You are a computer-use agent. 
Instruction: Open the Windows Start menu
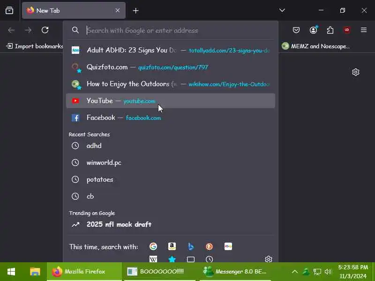tap(11, 272)
